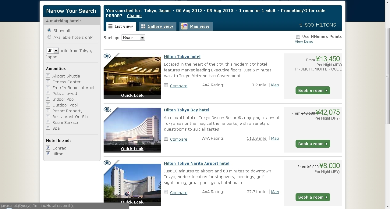Enable the Room Service filter
This screenshot has height=209, width=390.
(x=48, y=122)
